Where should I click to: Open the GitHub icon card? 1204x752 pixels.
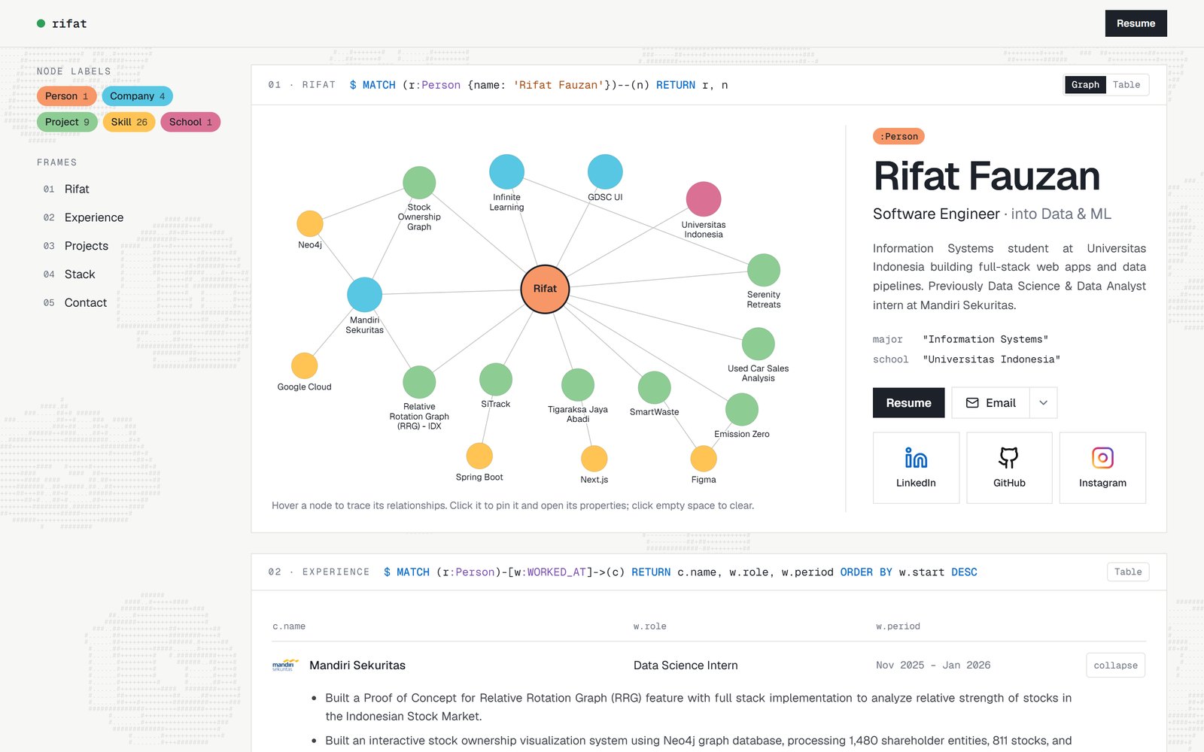pyautogui.click(x=1009, y=468)
